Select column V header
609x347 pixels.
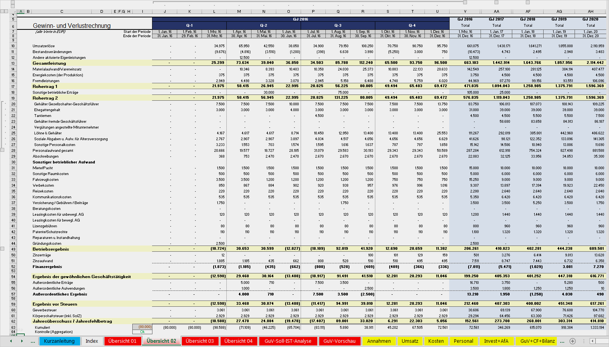coord(465,11)
